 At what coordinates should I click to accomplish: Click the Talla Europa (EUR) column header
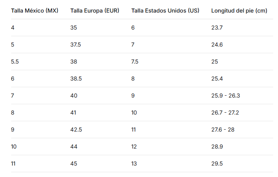[95, 10]
